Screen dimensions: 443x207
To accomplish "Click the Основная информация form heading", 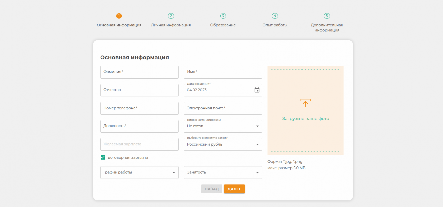I will tap(135, 58).
